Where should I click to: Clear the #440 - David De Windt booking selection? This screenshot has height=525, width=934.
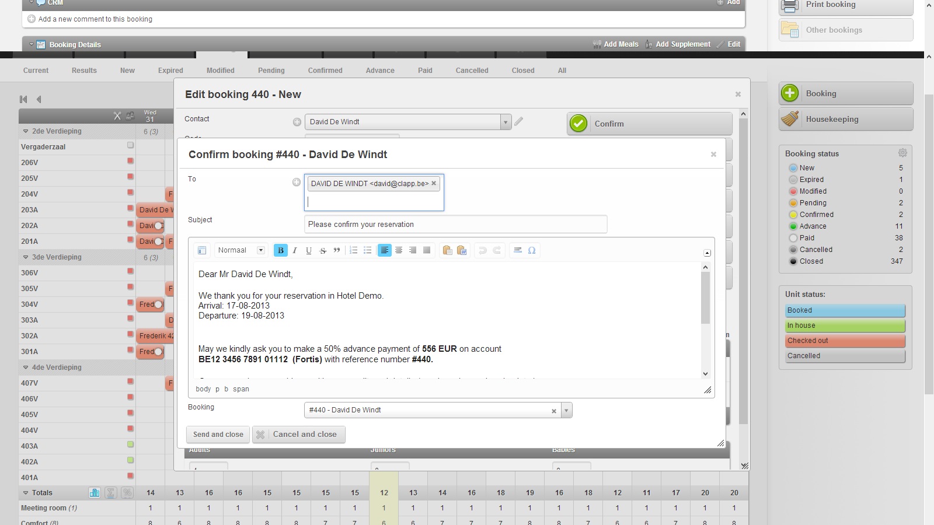(554, 411)
